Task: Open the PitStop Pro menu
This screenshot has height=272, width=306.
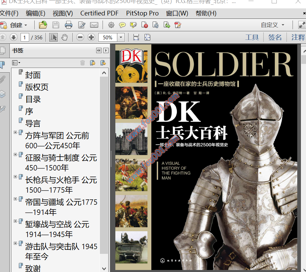Action: (142, 13)
